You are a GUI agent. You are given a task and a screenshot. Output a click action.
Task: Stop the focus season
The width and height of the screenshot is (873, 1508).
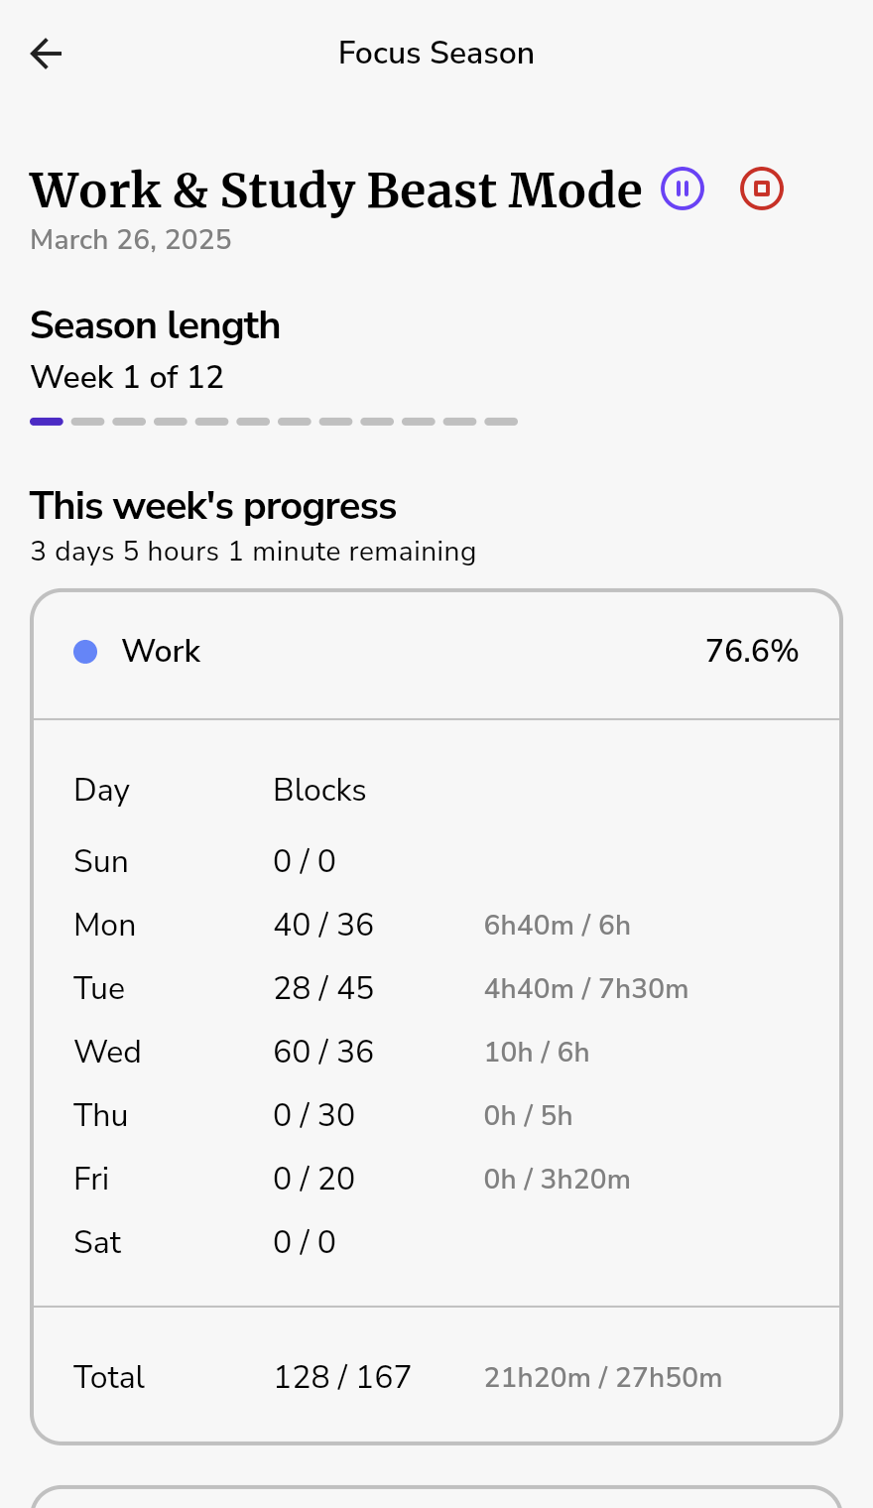click(762, 188)
